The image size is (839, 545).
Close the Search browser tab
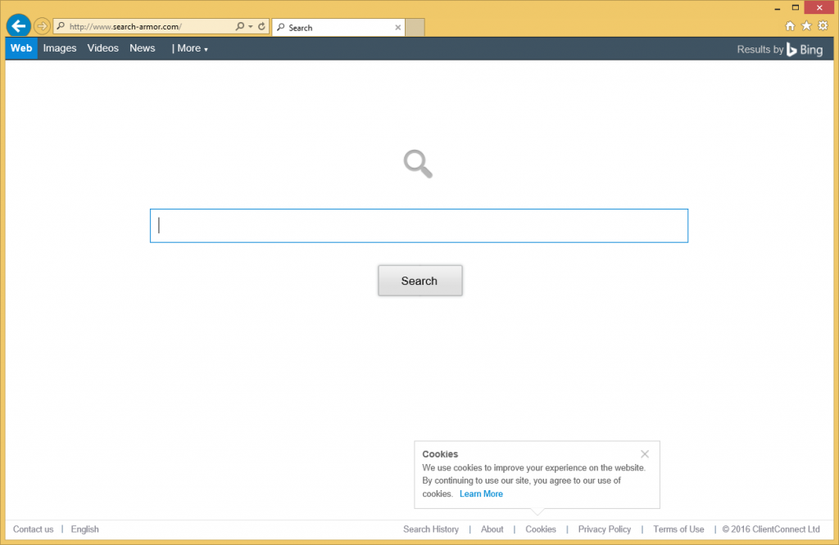398,27
